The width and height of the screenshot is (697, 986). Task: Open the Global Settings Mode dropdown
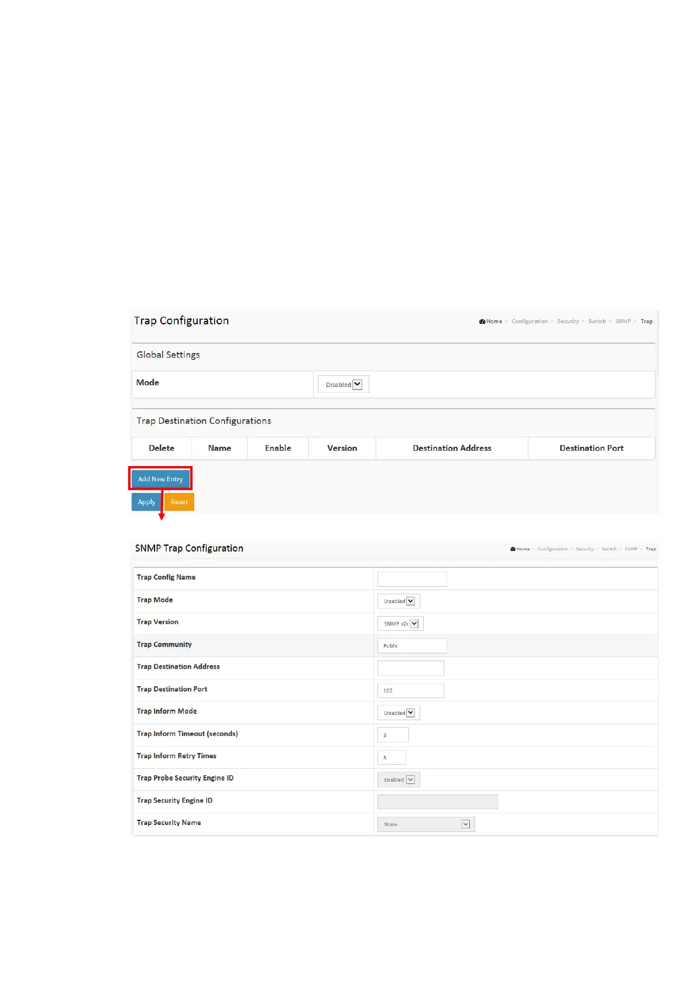[344, 385]
